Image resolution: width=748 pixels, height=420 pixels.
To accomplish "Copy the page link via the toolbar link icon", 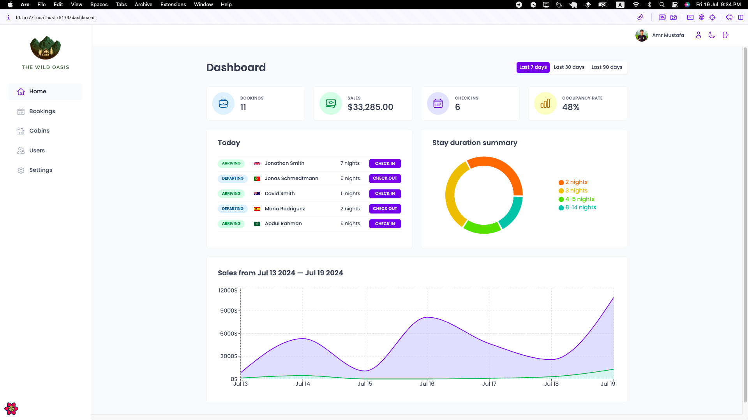I will click(x=640, y=17).
